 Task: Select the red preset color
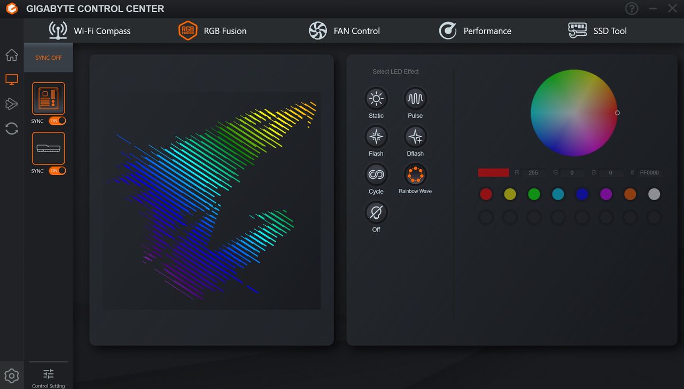point(486,194)
